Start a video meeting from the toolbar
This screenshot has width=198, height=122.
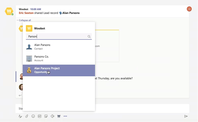coord(52,116)
